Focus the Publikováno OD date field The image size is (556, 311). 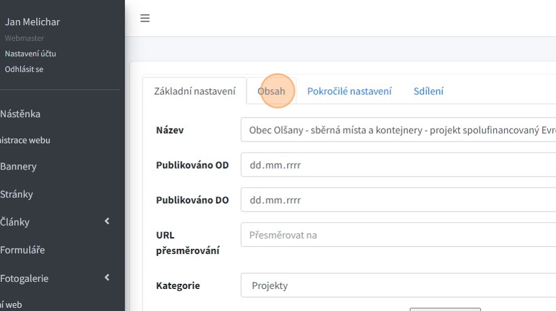pyautogui.click(x=398, y=165)
